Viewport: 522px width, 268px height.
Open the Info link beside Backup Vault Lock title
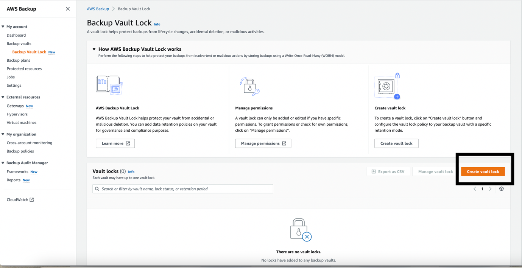(x=157, y=24)
